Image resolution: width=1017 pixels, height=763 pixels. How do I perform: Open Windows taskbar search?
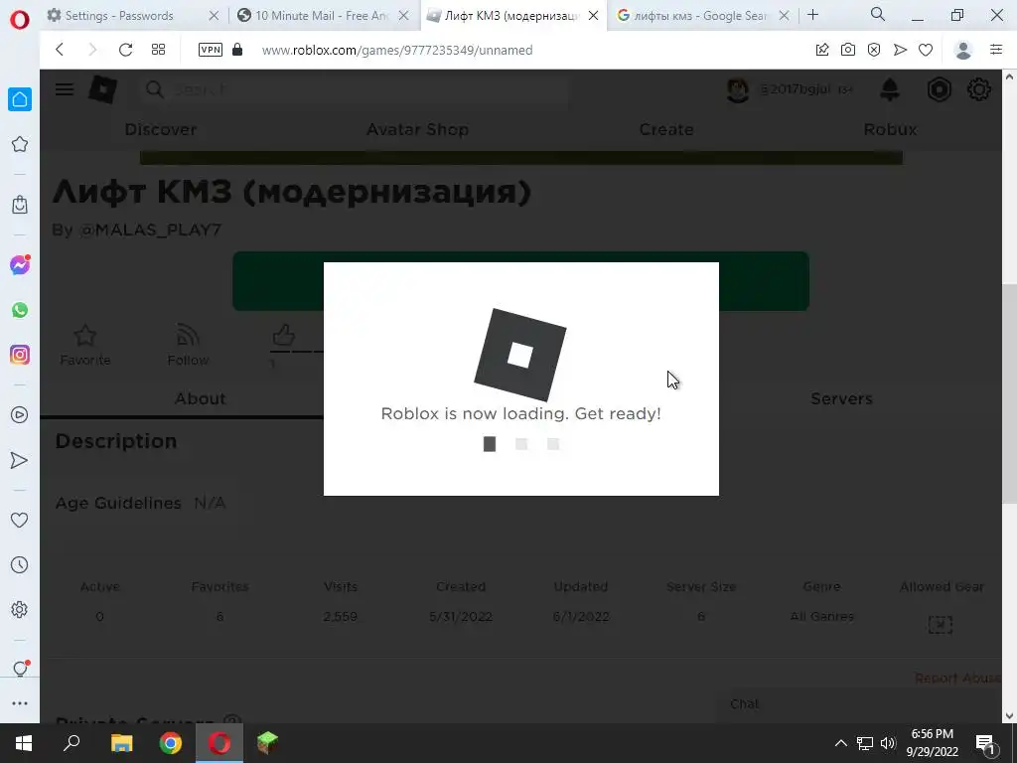click(x=72, y=743)
